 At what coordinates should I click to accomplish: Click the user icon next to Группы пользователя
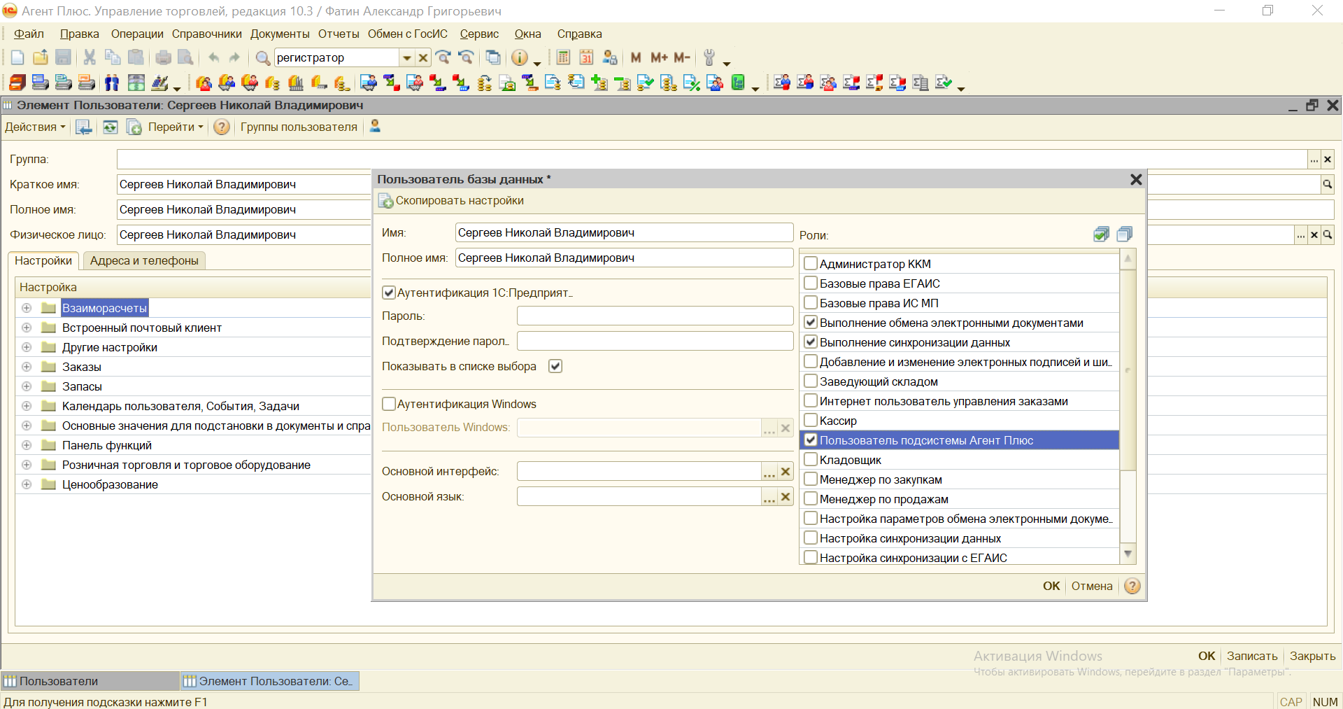click(x=375, y=126)
